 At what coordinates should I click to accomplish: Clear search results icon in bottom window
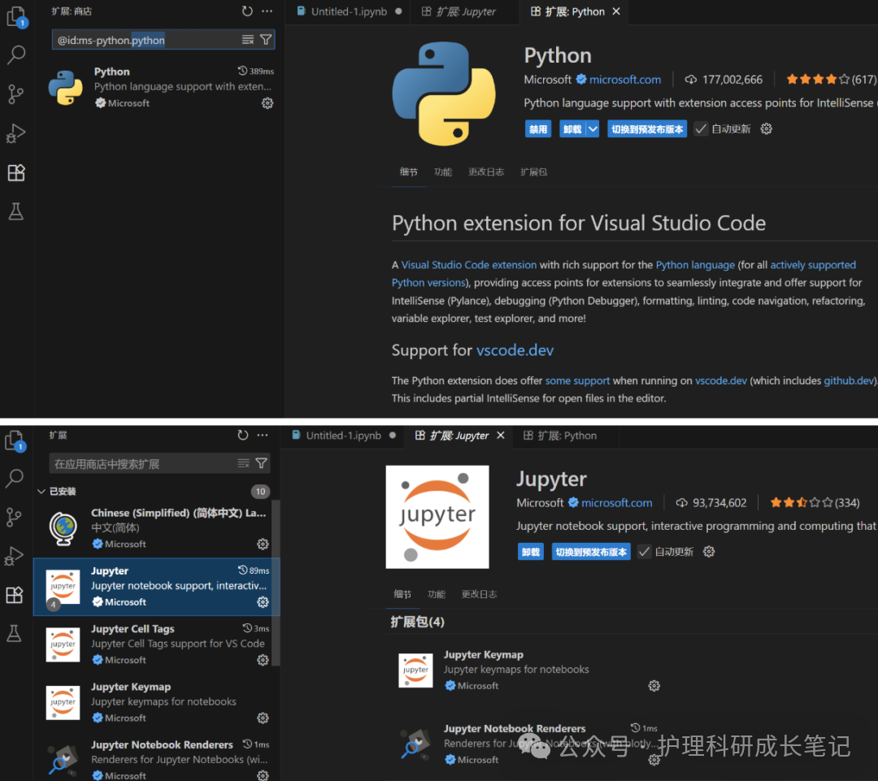(x=243, y=463)
